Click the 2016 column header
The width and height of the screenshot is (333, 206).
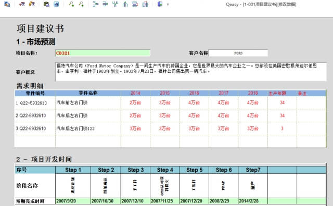pos(194,93)
